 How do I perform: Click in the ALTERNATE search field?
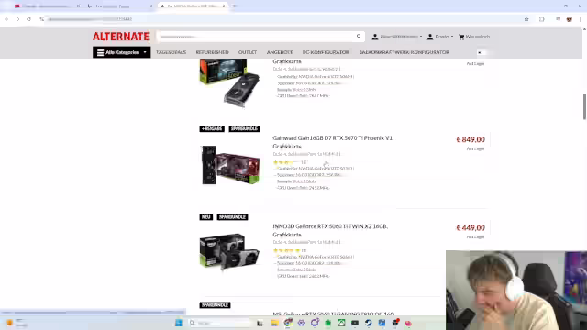[x=257, y=37]
